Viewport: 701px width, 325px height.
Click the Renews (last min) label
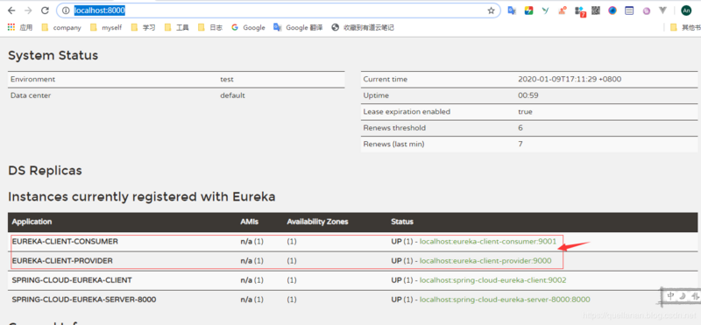(x=393, y=144)
